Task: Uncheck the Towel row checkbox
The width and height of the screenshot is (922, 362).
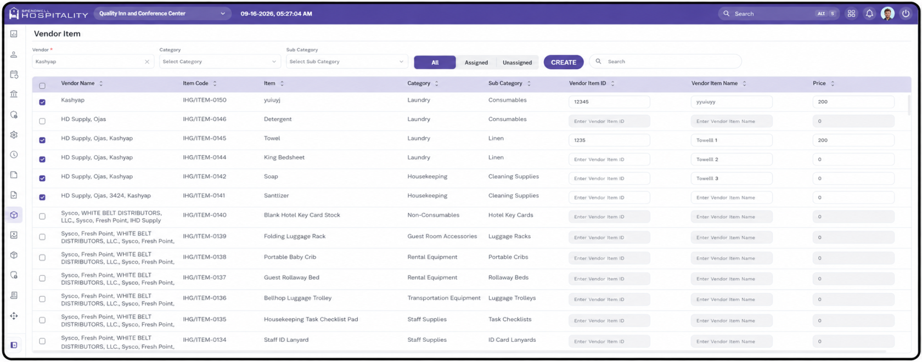Action: pos(42,140)
